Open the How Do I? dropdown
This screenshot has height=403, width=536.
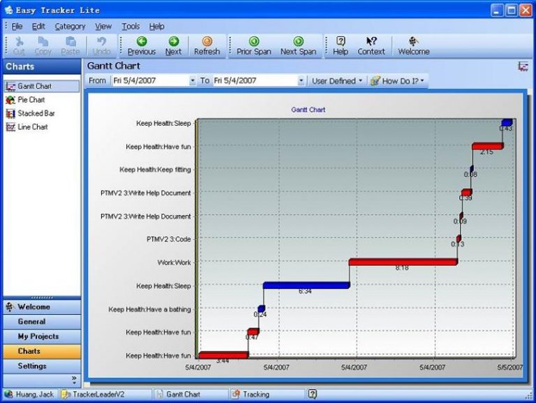click(x=398, y=81)
